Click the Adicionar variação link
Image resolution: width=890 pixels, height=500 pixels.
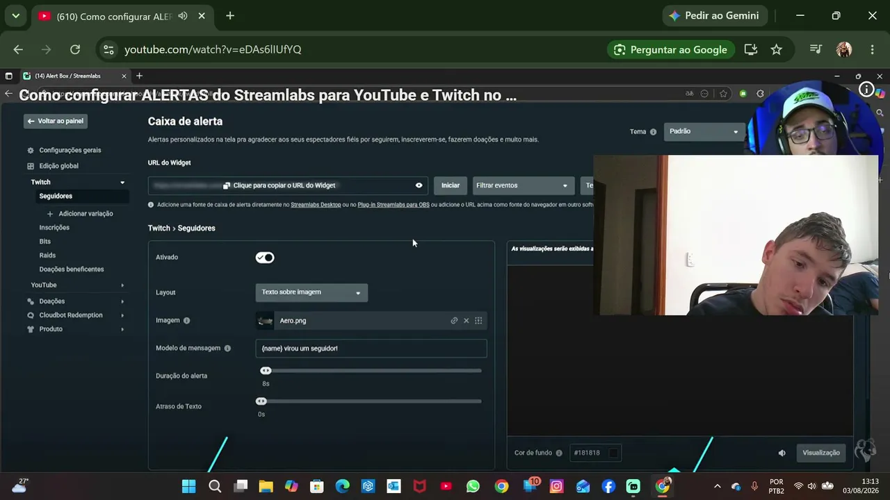point(86,214)
